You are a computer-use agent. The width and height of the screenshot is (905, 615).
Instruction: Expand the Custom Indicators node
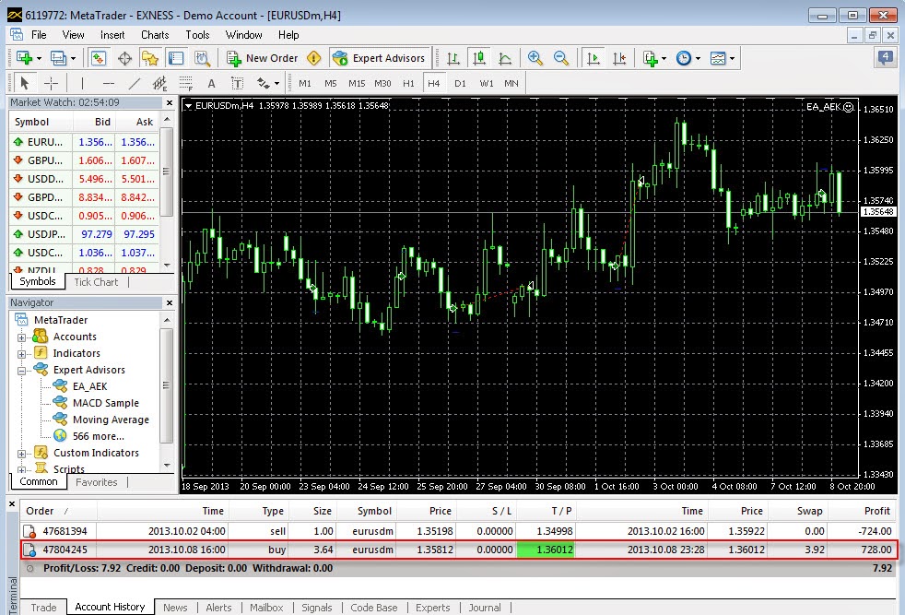pos(21,454)
